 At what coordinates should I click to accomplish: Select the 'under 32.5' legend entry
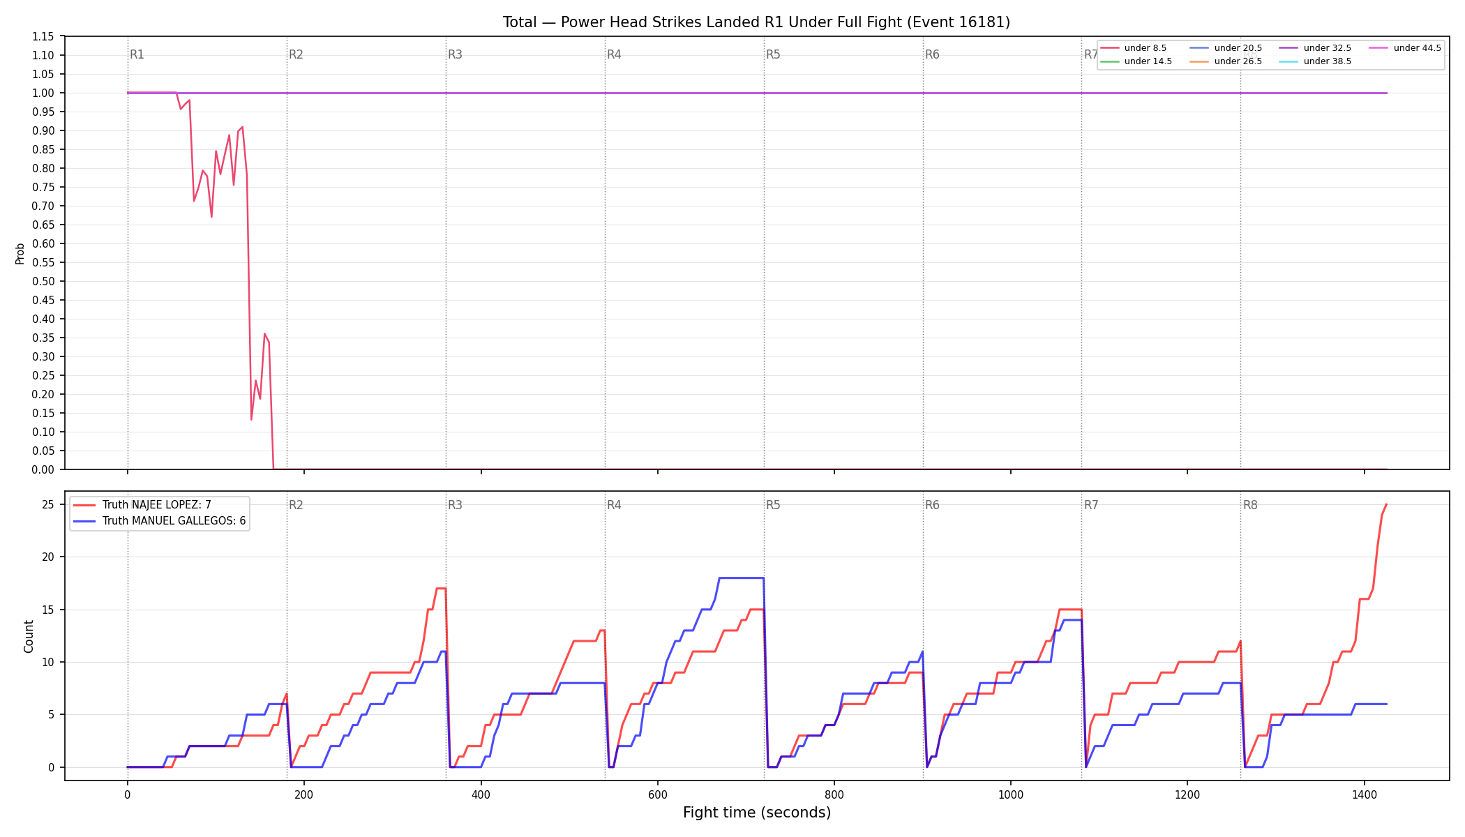click(x=1316, y=48)
